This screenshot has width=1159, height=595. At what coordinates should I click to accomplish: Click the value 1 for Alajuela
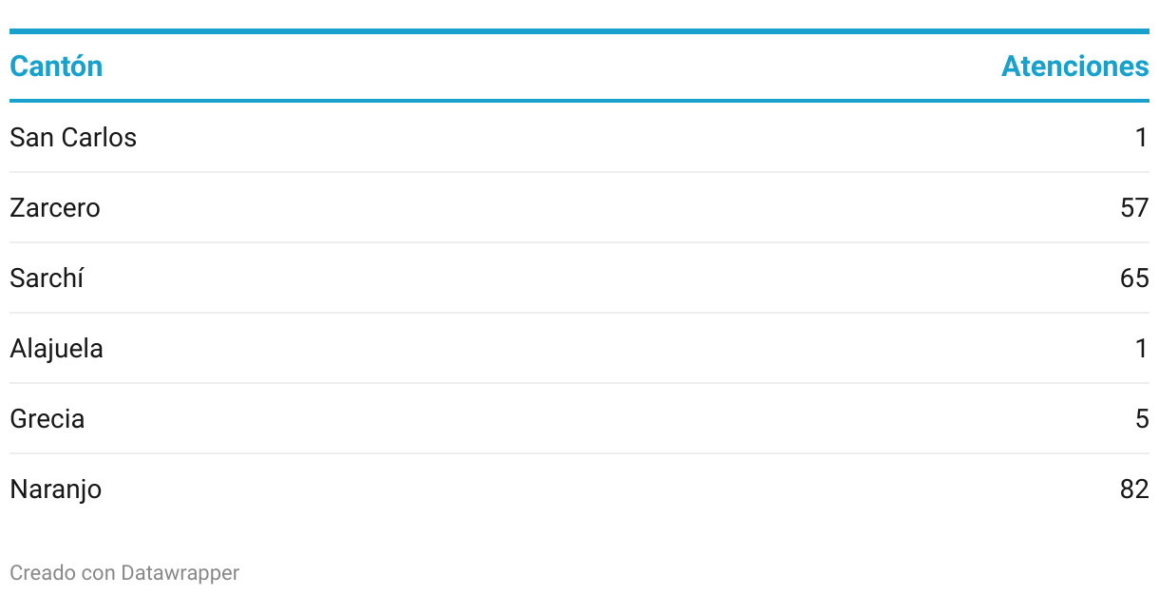pos(1142,349)
